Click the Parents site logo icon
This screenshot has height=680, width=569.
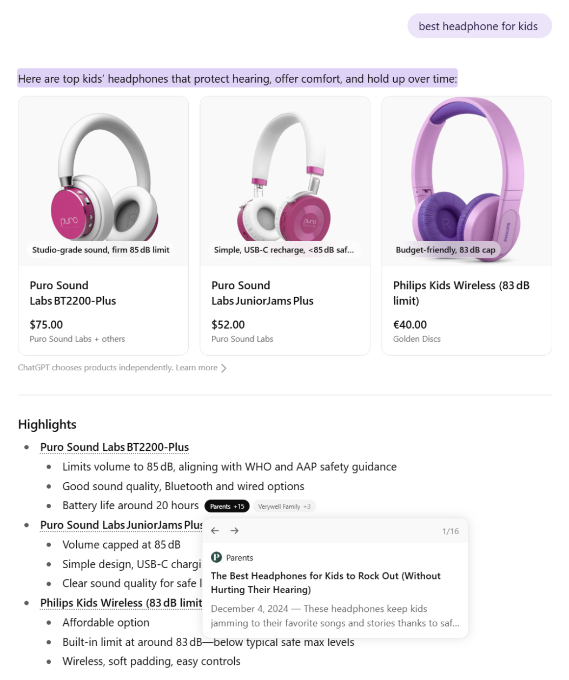pos(216,557)
